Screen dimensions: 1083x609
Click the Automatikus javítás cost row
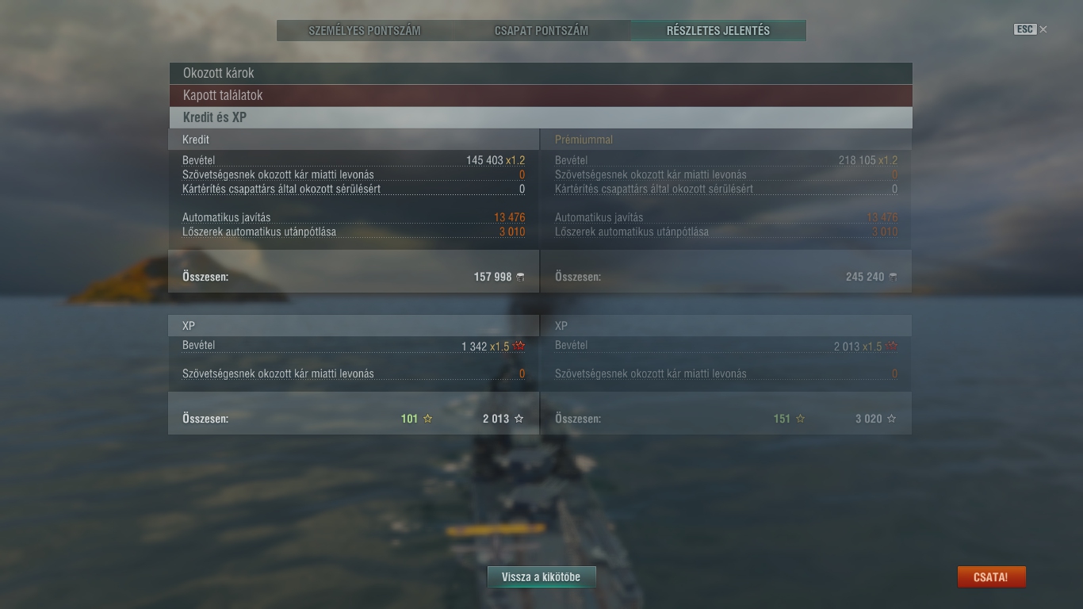354,217
